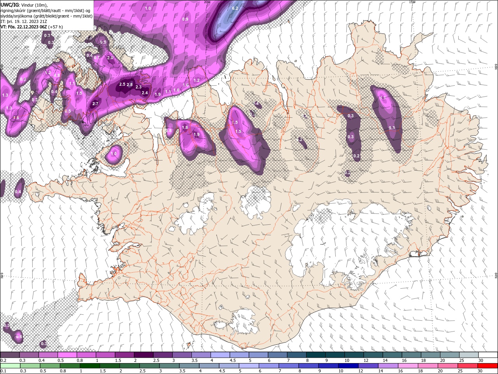Click the 2.4 precipitation value on the map
This screenshot has height=374, width=498.
coord(145,93)
